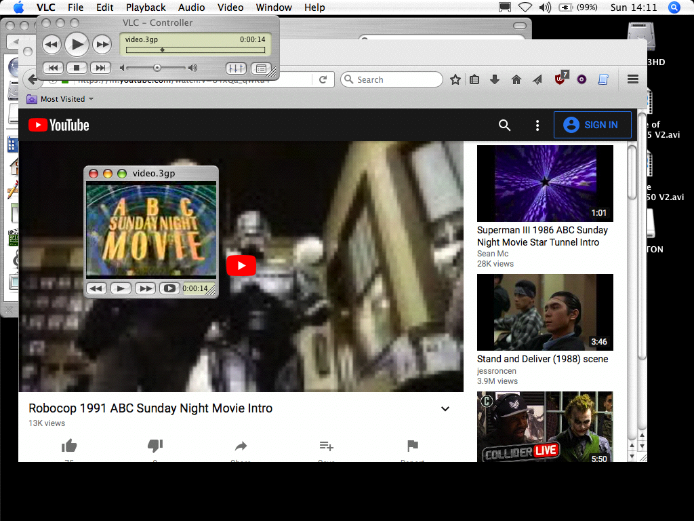Click Sean Mc channel name
Viewport: 694px width, 521px height.
point(493,254)
